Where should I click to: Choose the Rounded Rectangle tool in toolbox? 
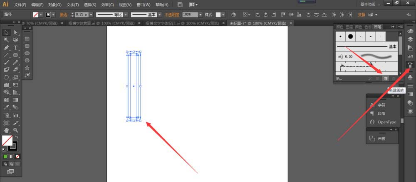pyautogui.click(x=16, y=55)
